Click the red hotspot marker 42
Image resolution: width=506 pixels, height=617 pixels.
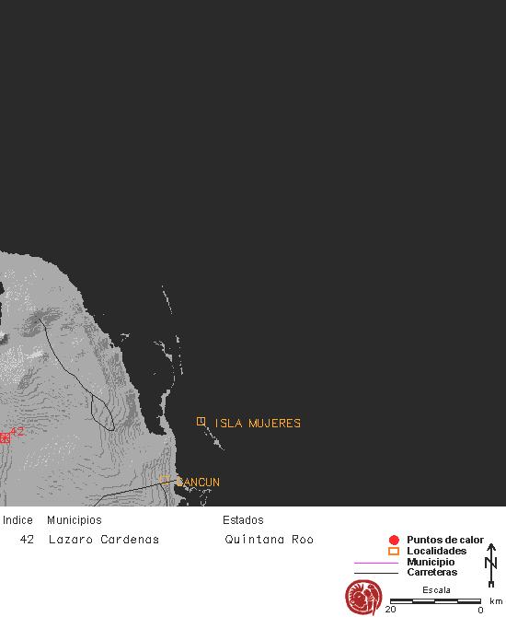[5, 437]
